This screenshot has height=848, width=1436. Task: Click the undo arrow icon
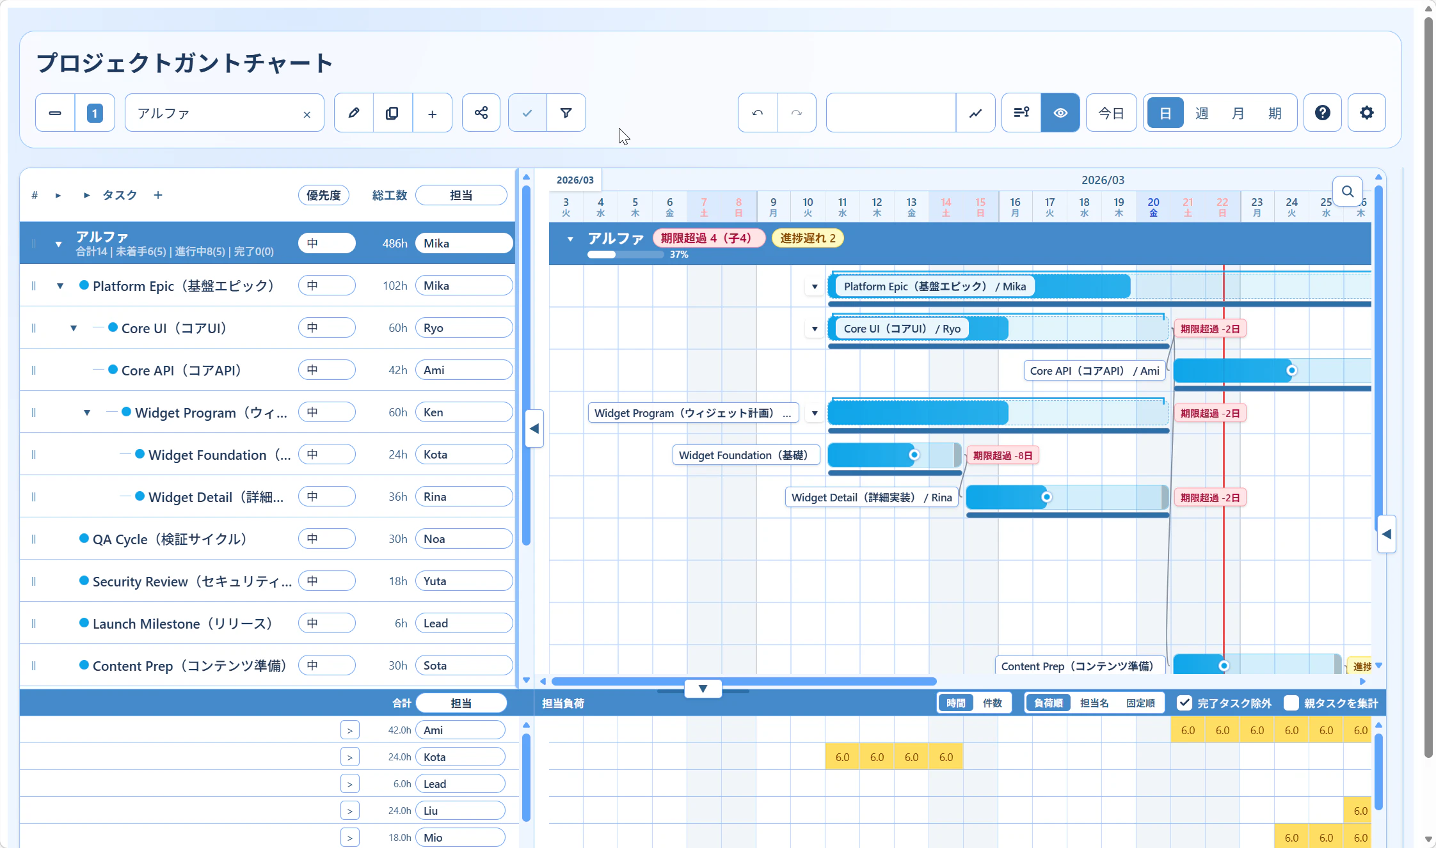coord(758,113)
